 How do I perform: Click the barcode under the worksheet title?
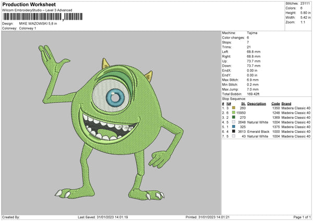coord(32,17)
